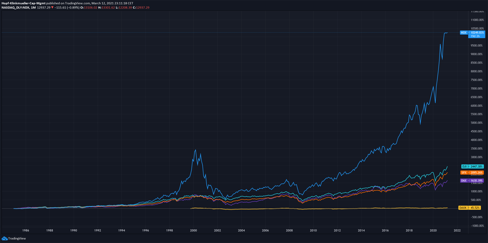This screenshot has height=243, width=488.
Task: Click the 1992 year on time axis
Action: 98,230
